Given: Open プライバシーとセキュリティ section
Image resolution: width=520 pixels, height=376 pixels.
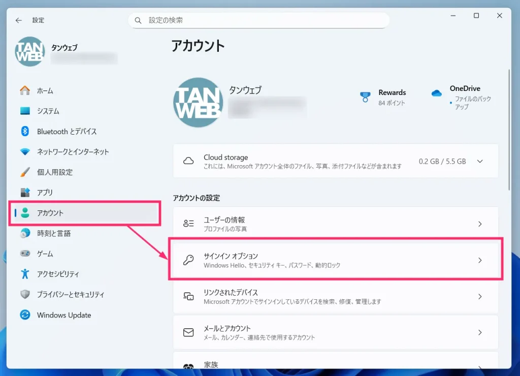Looking at the screenshot, I should [x=85, y=294].
